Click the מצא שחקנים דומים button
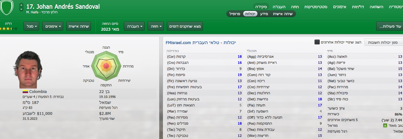This screenshot has height=139, width=403. (x=185, y=26)
